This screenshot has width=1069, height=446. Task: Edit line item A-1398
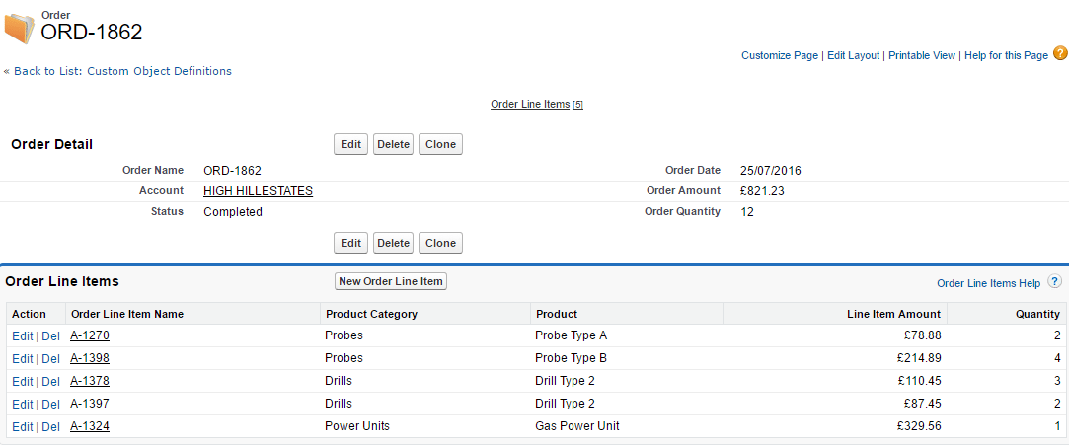pyautogui.click(x=22, y=358)
